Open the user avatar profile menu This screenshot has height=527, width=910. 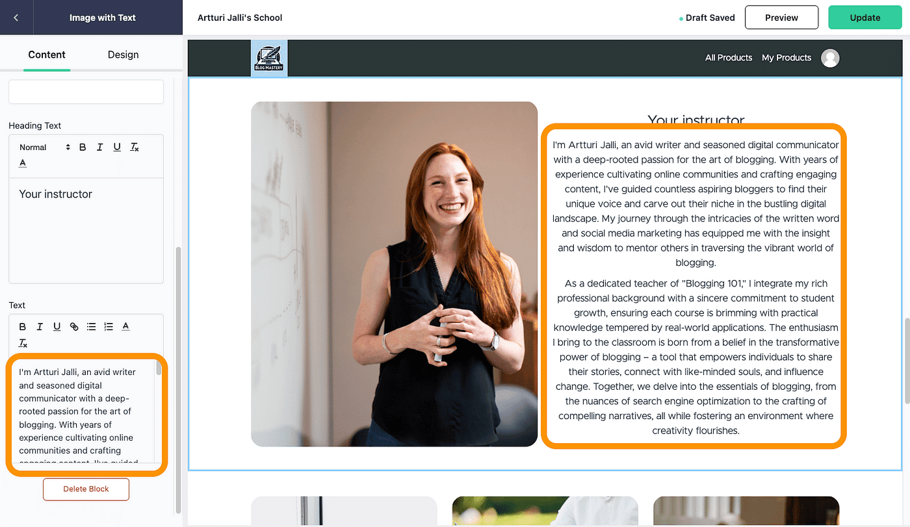(830, 58)
